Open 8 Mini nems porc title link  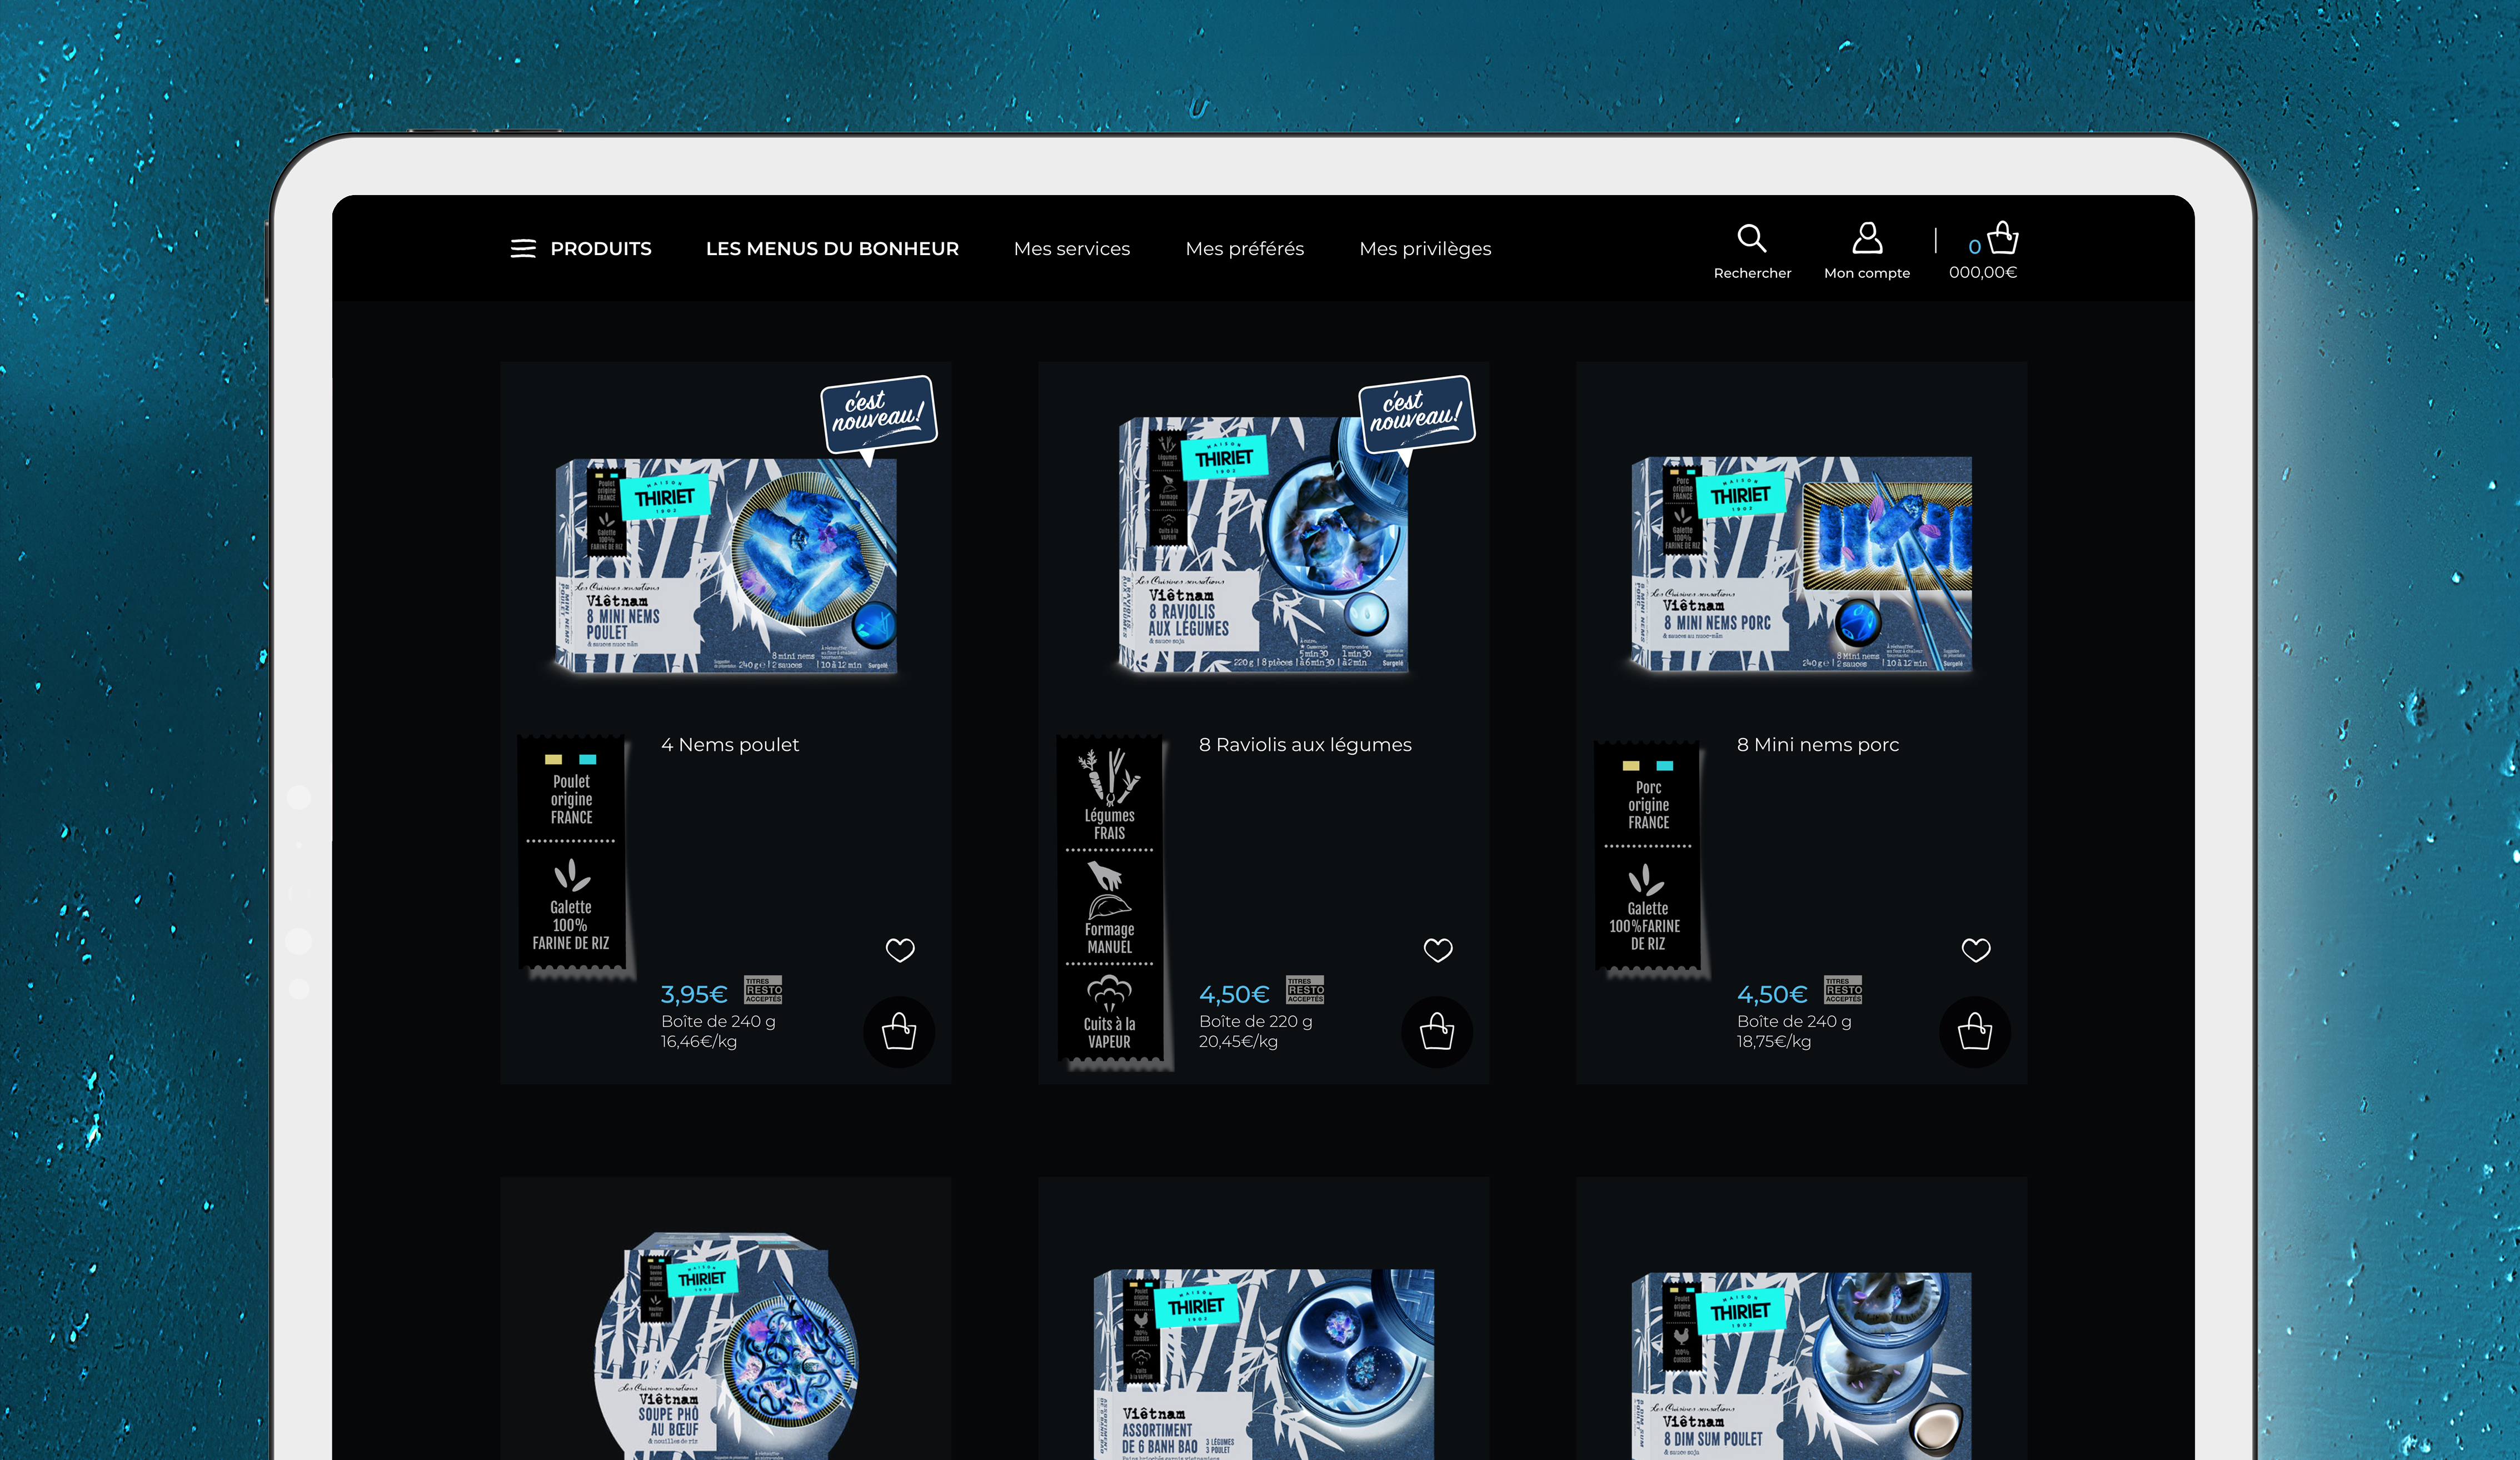(x=1818, y=745)
